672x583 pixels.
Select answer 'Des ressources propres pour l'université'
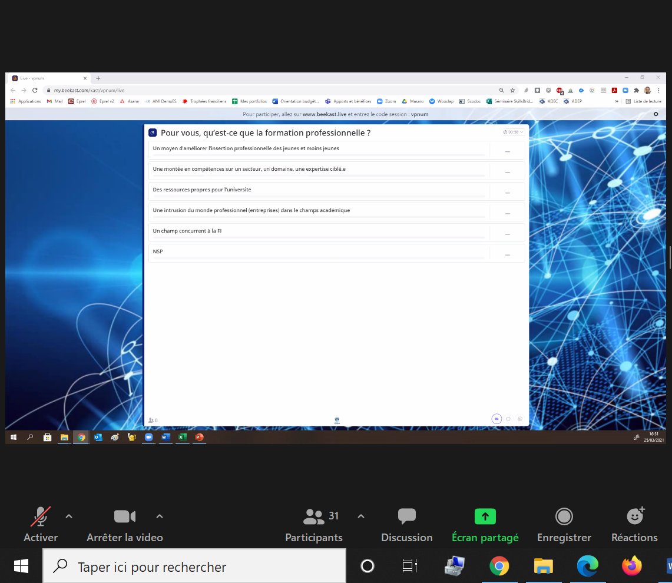[x=336, y=191]
